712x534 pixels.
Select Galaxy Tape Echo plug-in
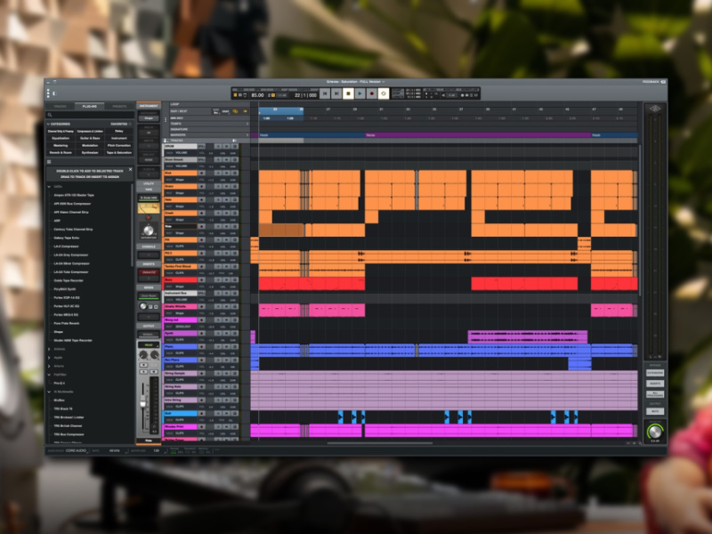66,238
